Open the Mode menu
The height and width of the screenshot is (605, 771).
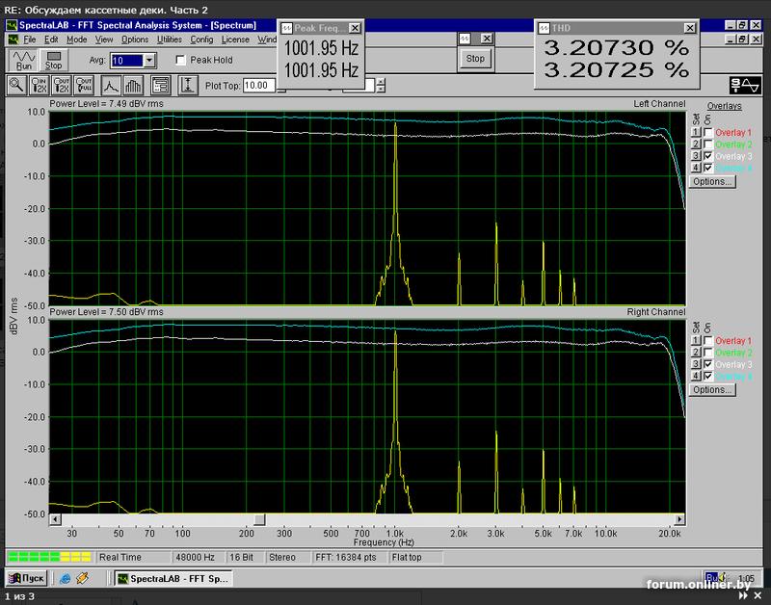76,39
